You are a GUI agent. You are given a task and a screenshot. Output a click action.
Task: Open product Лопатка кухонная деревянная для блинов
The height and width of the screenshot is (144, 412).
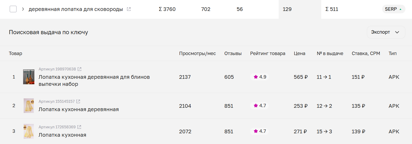point(94,81)
